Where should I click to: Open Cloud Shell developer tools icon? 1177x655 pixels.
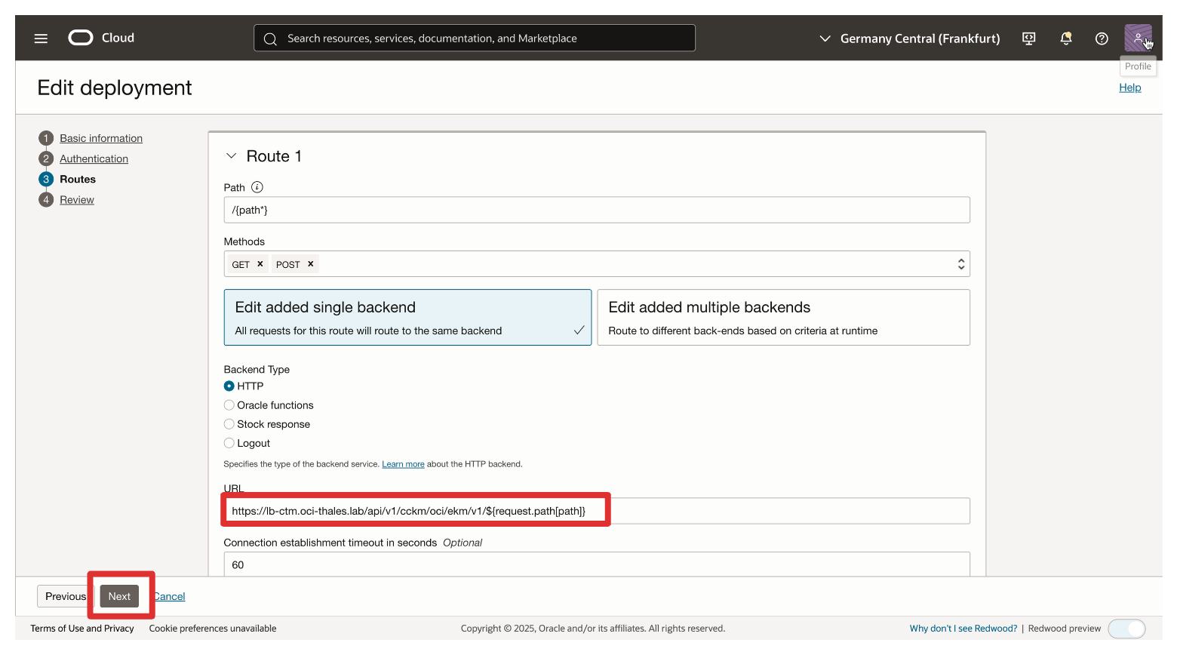pyautogui.click(x=1028, y=38)
